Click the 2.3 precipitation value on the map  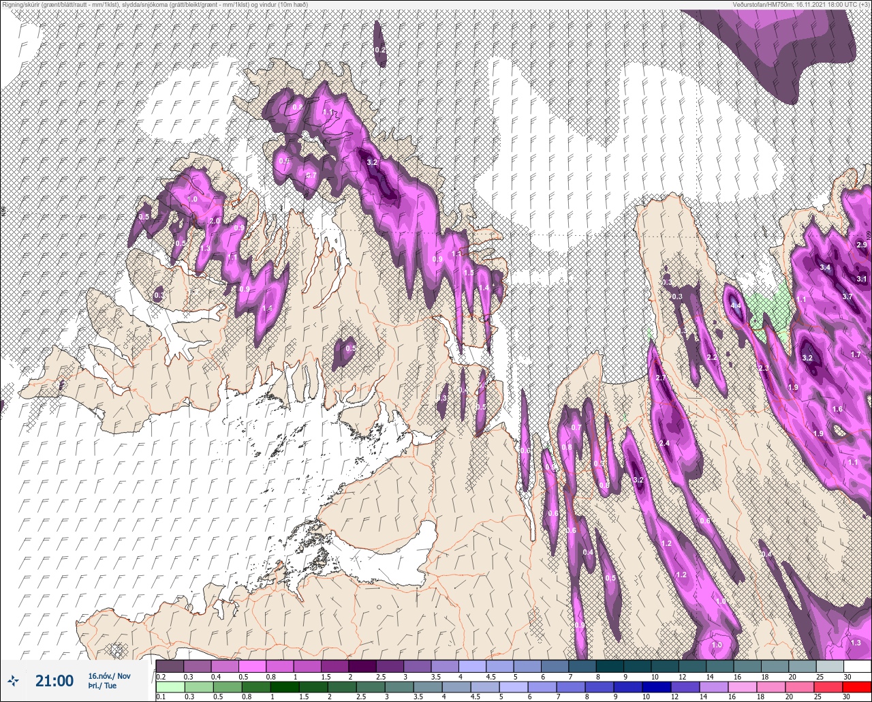(764, 368)
